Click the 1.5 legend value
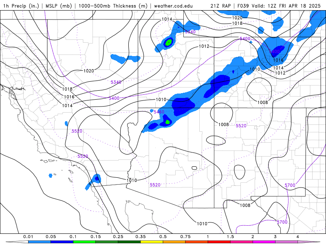 (x=230, y=237)
